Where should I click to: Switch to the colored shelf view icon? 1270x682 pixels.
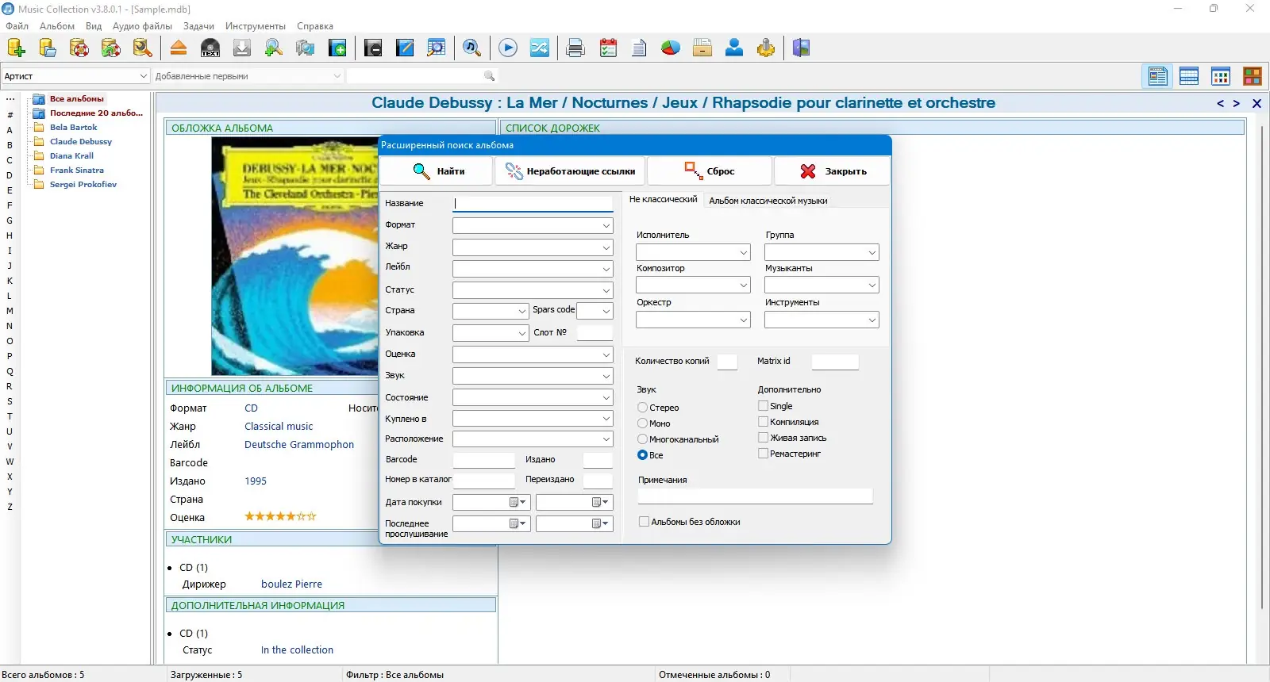(x=1253, y=76)
